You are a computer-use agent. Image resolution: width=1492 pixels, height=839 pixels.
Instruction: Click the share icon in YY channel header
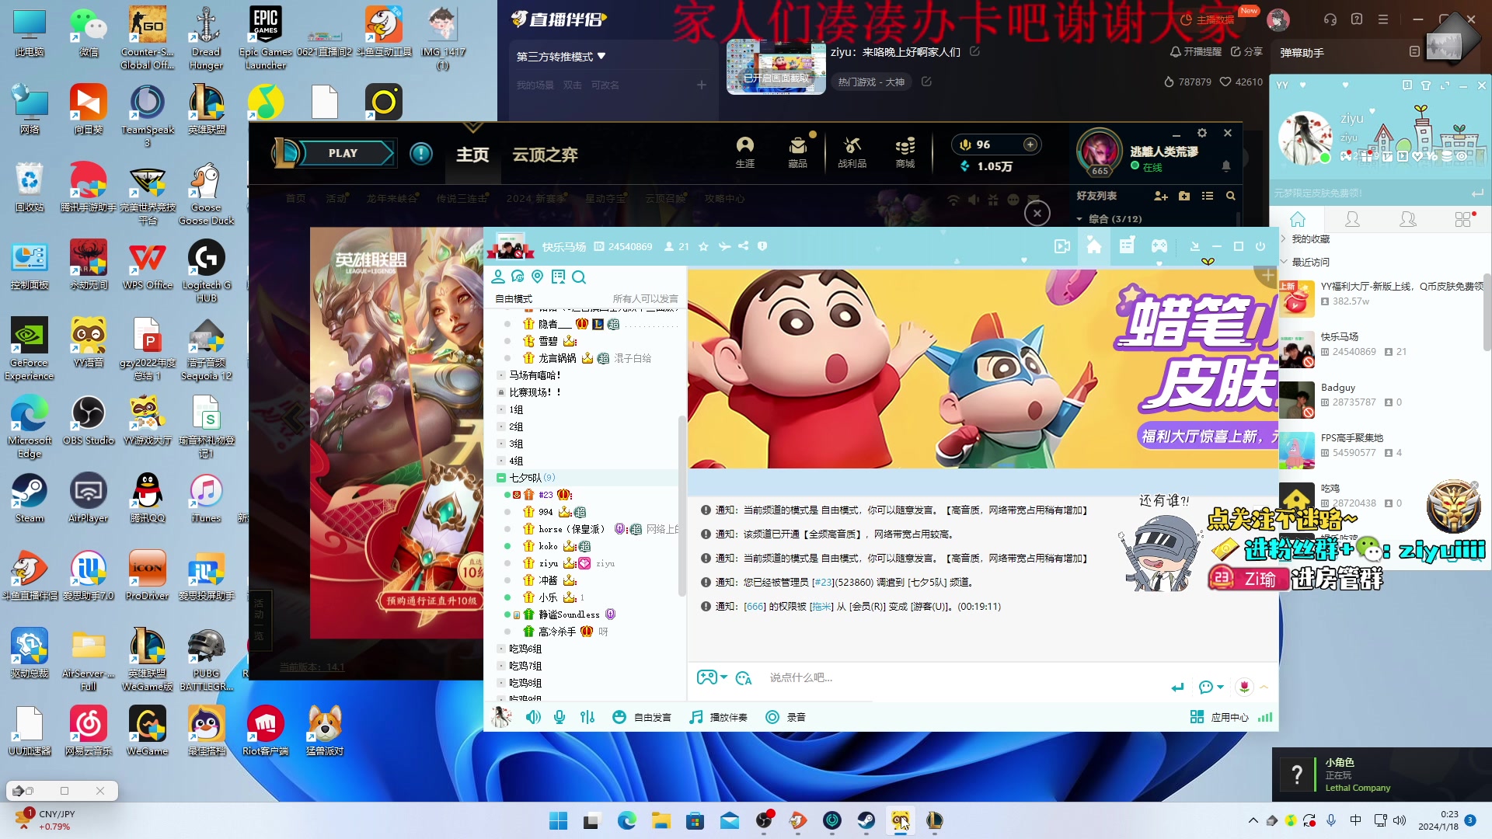(743, 246)
